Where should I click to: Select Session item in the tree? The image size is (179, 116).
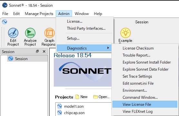pos(27,58)
